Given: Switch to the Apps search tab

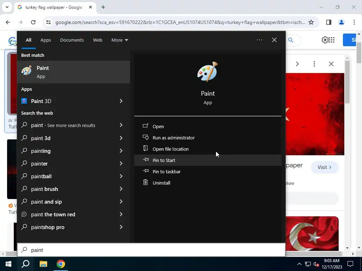Looking at the screenshot, I should [46, 40].
